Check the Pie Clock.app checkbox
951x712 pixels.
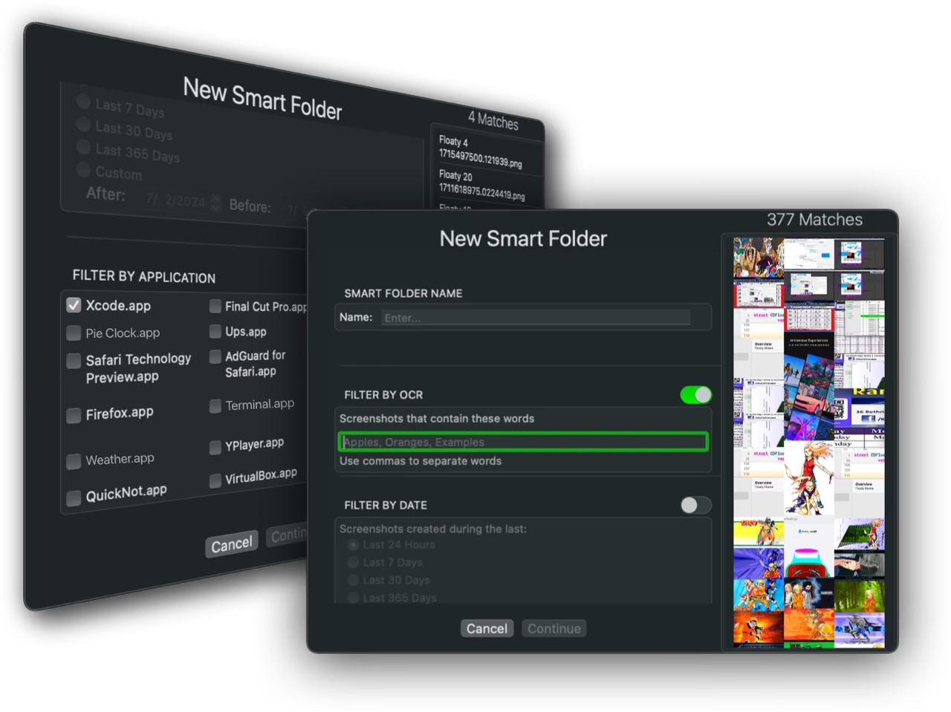point(74,333)
